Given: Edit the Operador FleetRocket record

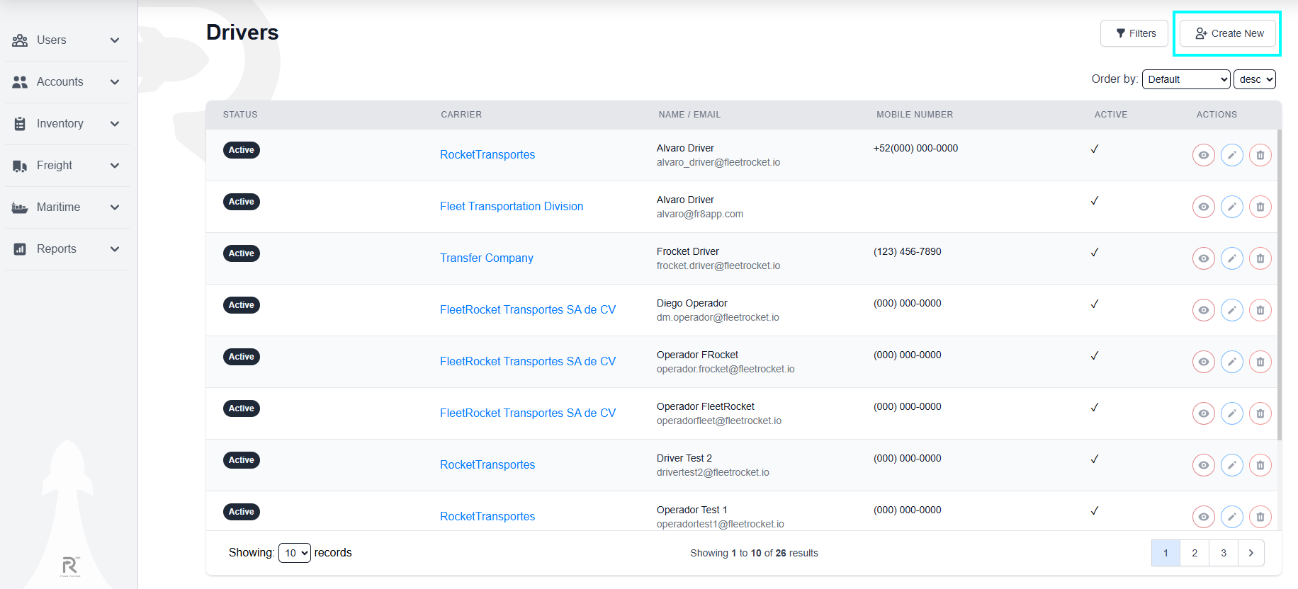Looking at the screenshot, I should [x=1231, y=413].
